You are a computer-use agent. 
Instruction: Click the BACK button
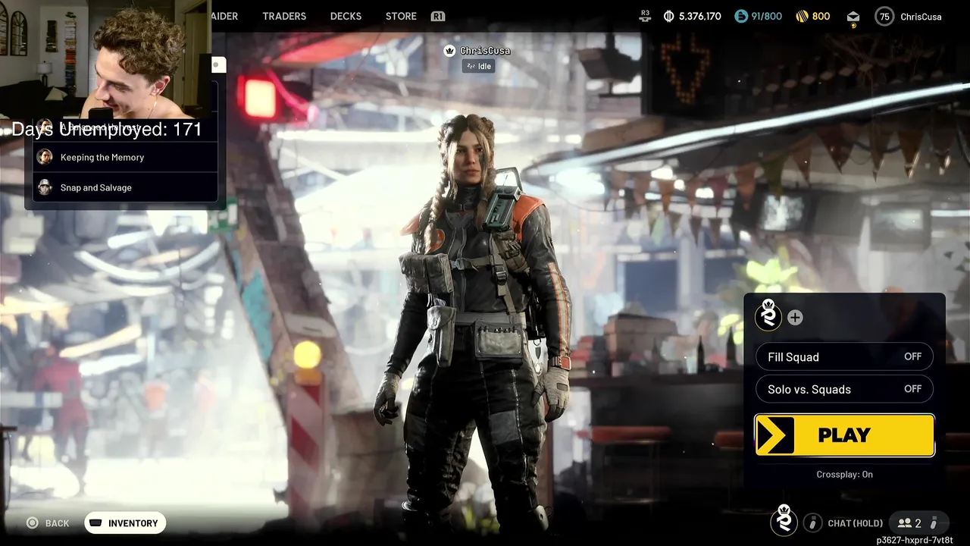click(57, 523)
